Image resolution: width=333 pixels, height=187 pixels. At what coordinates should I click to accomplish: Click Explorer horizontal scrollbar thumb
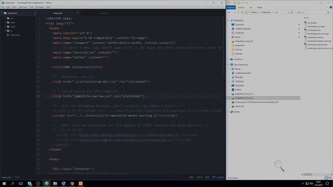click(308, 175)
